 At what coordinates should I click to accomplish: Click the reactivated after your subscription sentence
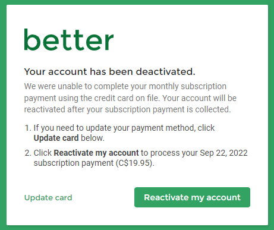tap(127, 109)
